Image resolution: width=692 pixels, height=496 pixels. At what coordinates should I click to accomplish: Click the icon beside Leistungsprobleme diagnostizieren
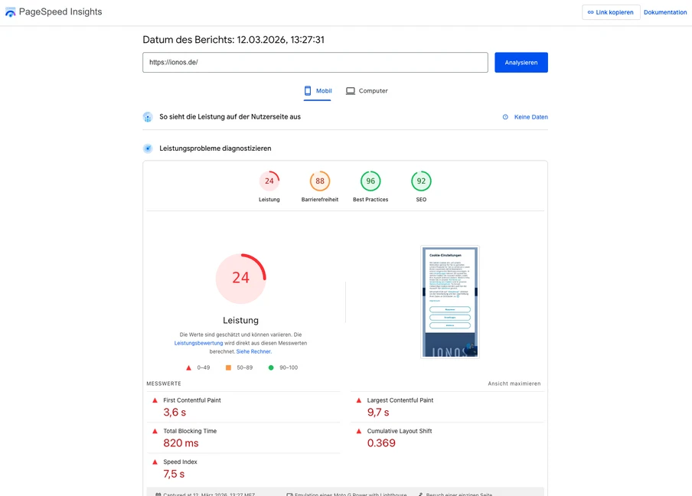pos(147,148)
